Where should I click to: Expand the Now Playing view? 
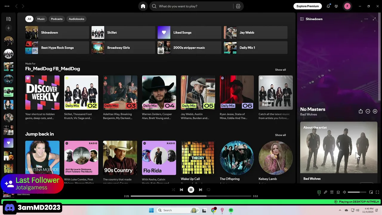[x=374, y=19]
